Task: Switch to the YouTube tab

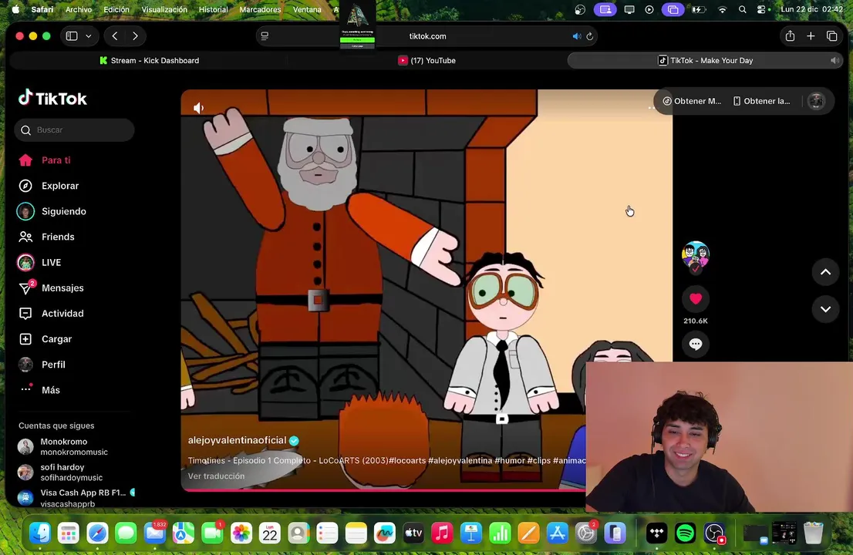Action: 427,60
